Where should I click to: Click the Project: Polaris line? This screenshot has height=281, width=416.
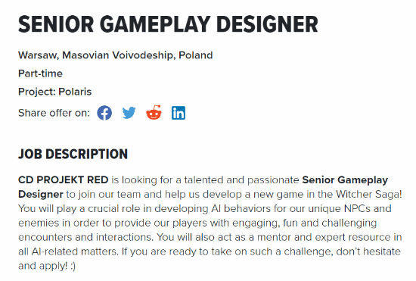[x=54, y=92]
